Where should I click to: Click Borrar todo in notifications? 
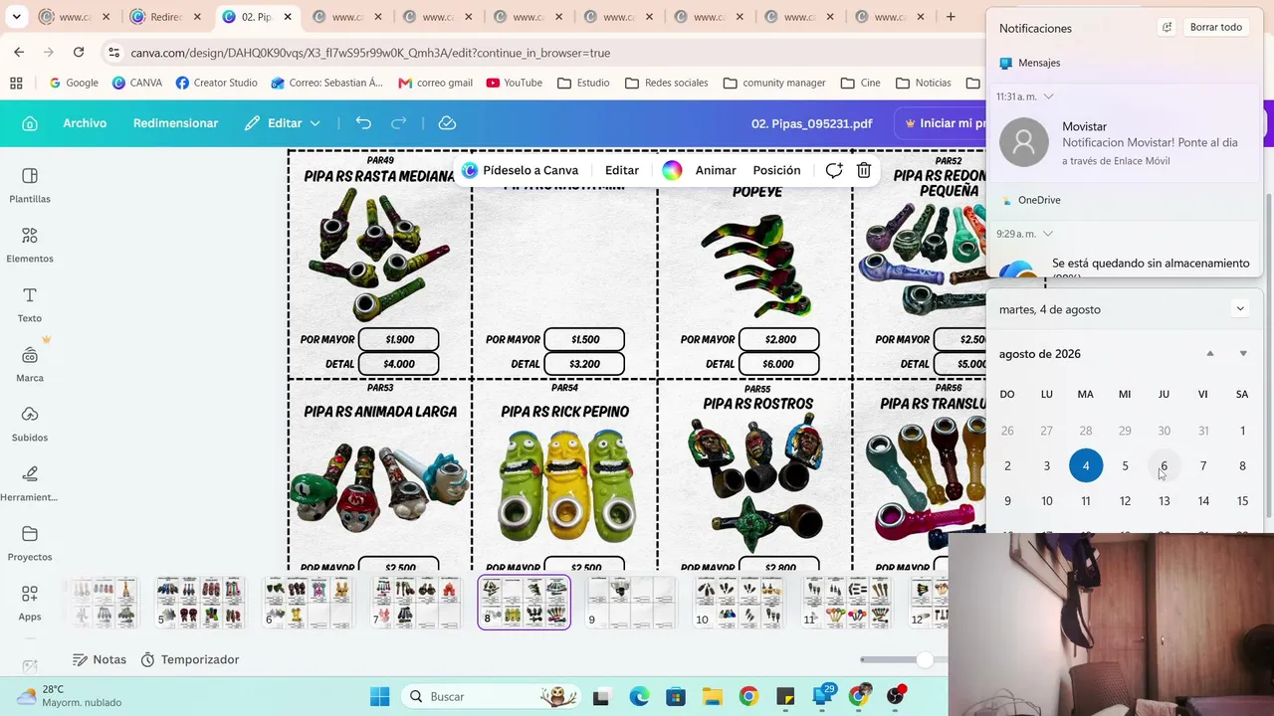[x=1216, y=28]
